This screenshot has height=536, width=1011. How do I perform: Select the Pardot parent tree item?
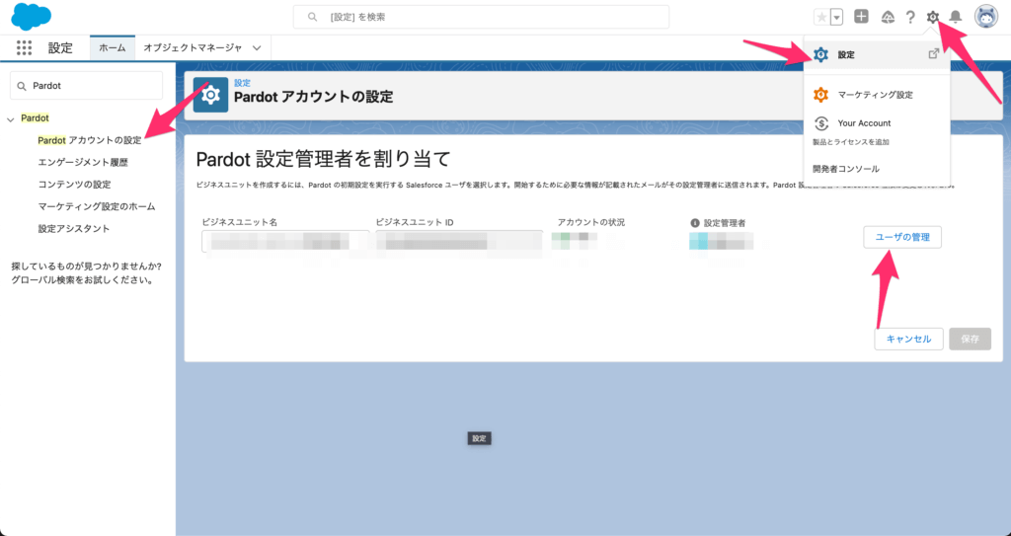(35, 118)
